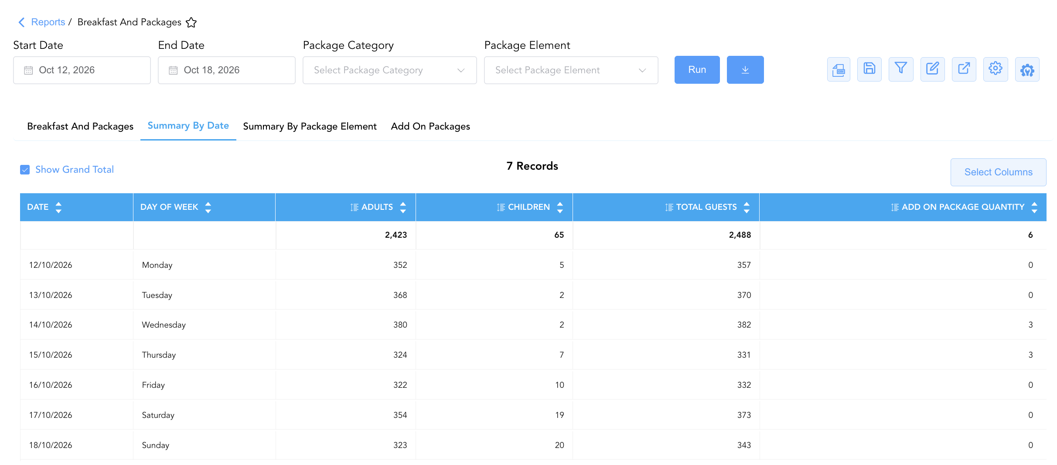This screenshot has width=1057, height=465.
Task: Click total guests value 382
Action: pyautogui.click(x=744, y=325)
